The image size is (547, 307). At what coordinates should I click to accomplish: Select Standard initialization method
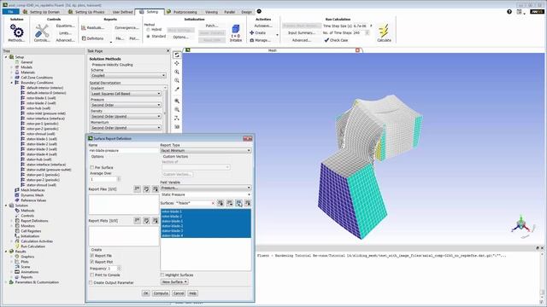[148, 37]
